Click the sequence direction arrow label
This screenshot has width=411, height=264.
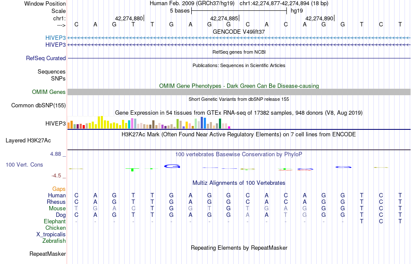[61, 25]
